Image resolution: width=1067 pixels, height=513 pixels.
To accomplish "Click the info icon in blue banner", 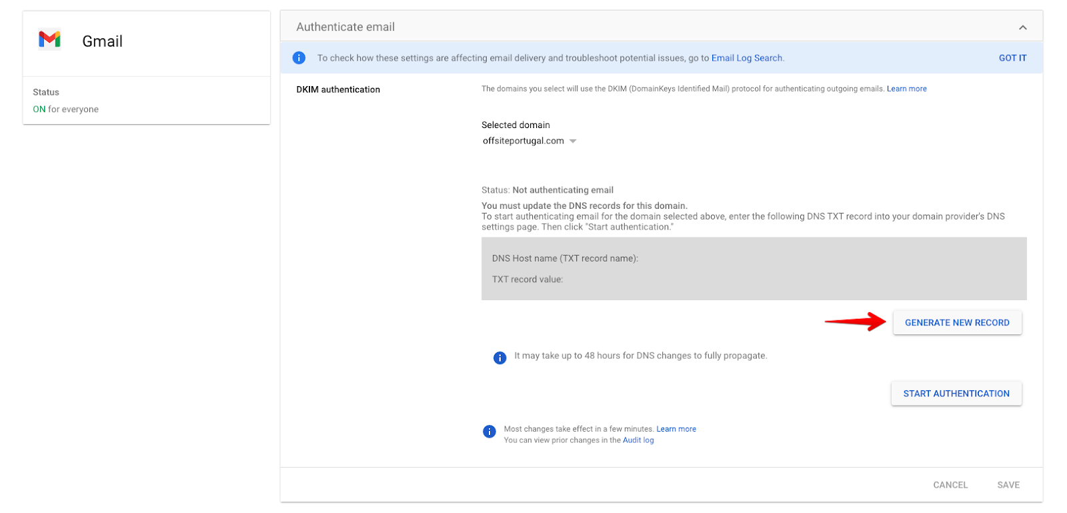I will coord(299,58).
